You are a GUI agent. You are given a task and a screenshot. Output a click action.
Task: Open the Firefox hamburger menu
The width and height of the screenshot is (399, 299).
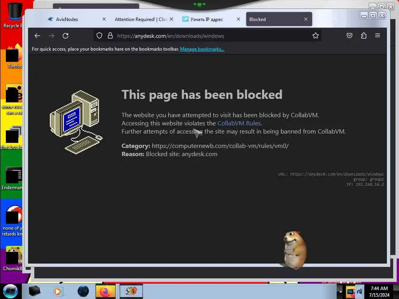tap(377, 35)
